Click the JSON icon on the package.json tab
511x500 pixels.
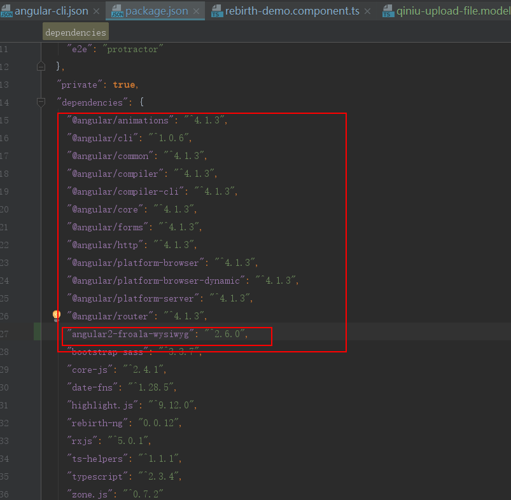coord(119,11)
